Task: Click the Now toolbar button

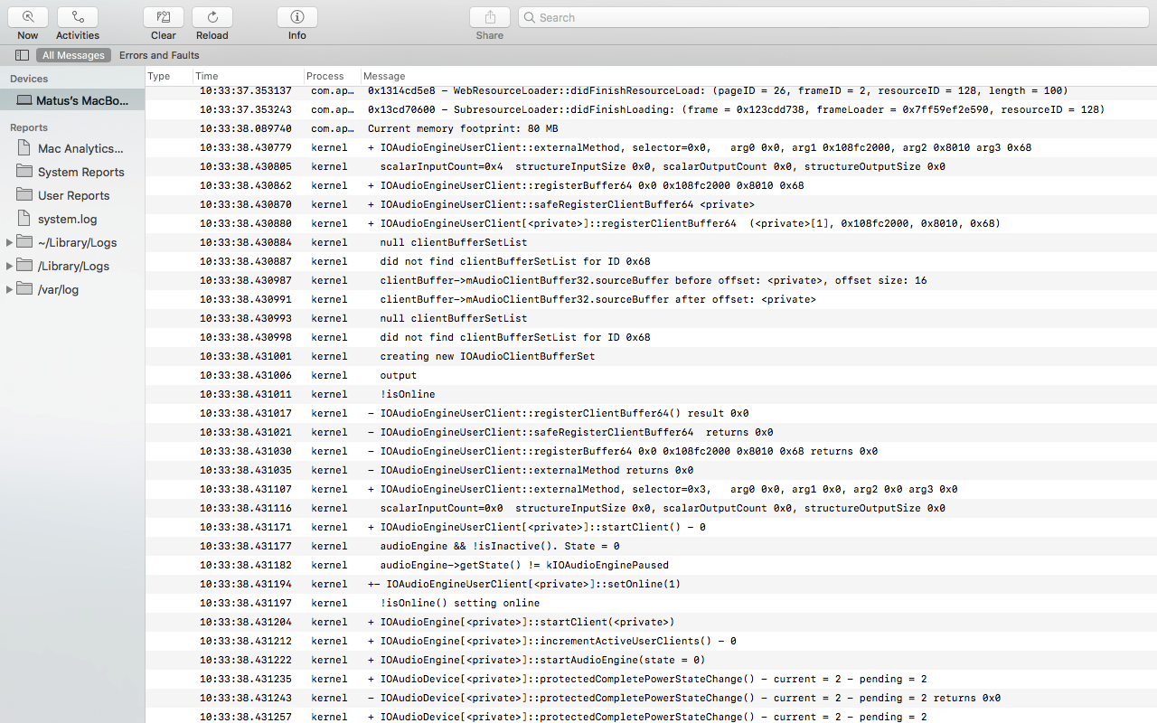Action: 28,17
